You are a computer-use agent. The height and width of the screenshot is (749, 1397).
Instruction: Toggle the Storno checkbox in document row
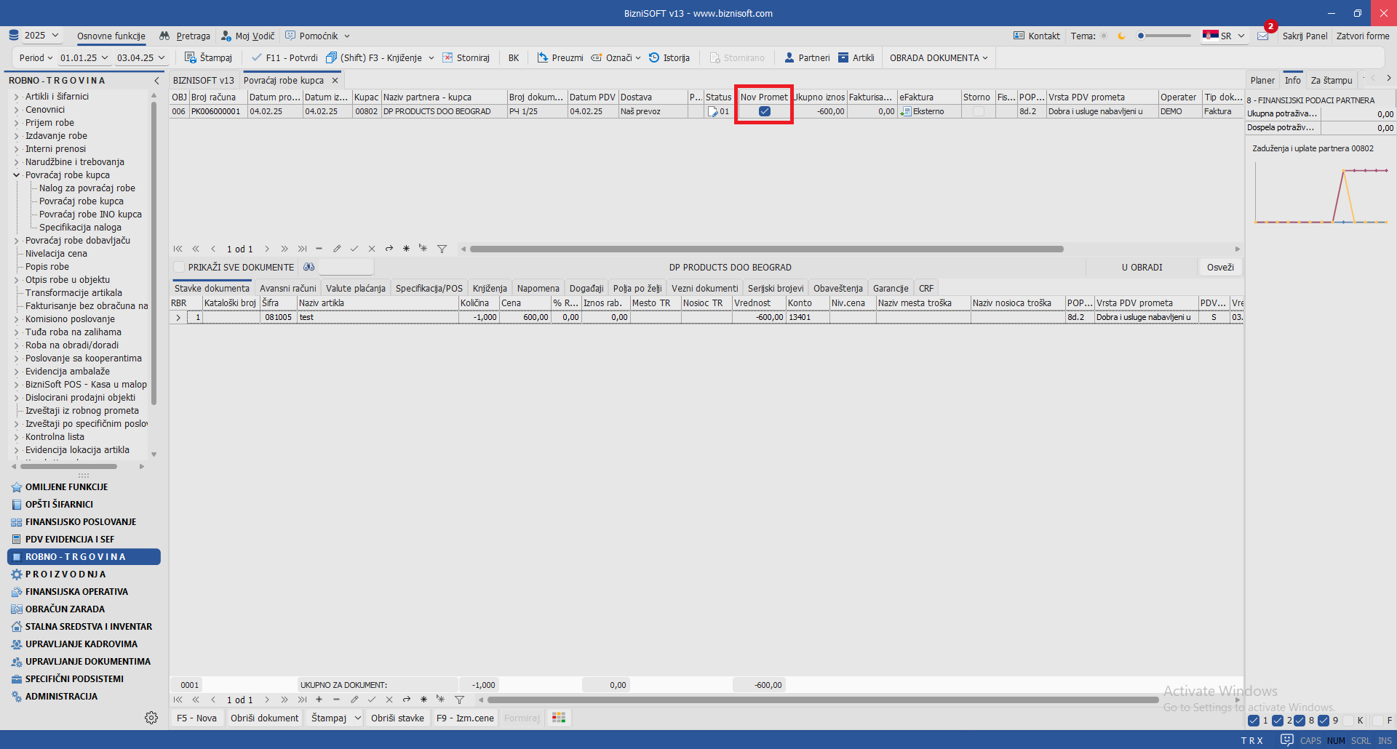click(x=979, y=111)
